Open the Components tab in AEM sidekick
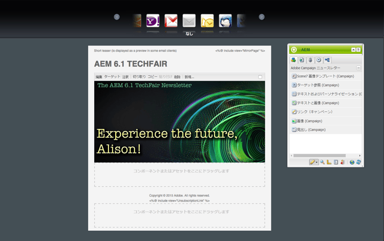 coord(293,60)
